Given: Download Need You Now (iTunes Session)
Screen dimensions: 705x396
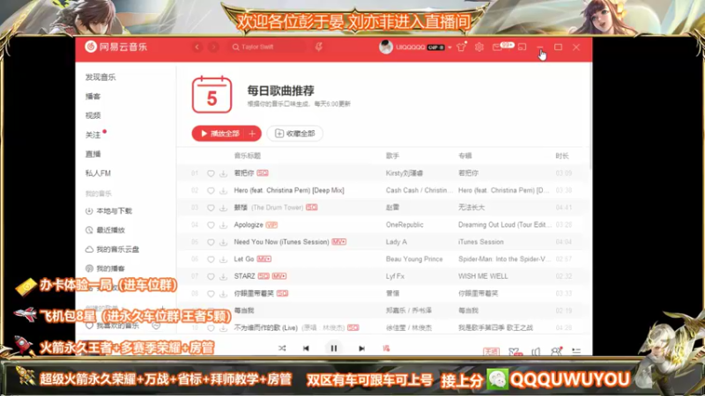Looking at the screenshot, I should pos(223,242).
